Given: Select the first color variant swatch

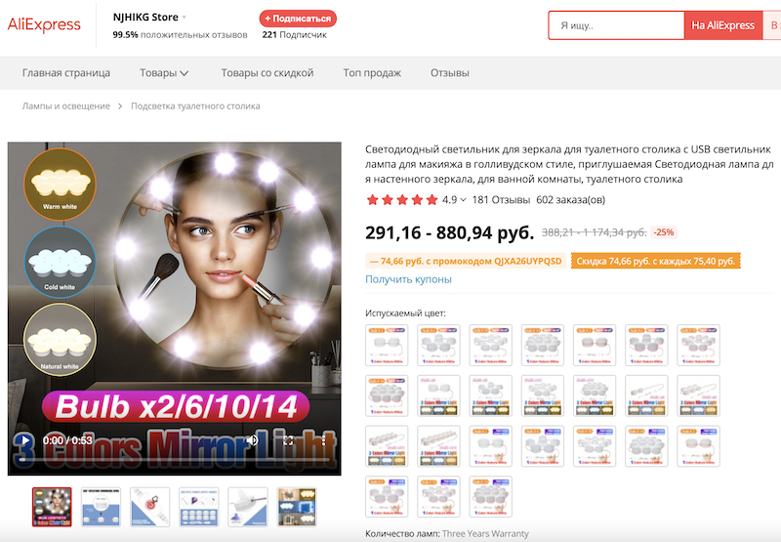Looking at the screenshot, I should click(x=387, y=345).
